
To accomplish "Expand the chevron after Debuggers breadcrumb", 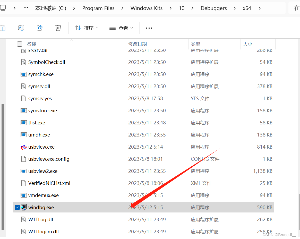I will (235, 8).
